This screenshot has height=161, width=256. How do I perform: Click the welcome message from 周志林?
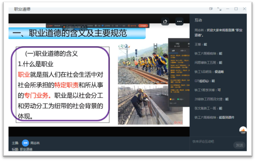(217, 32)
